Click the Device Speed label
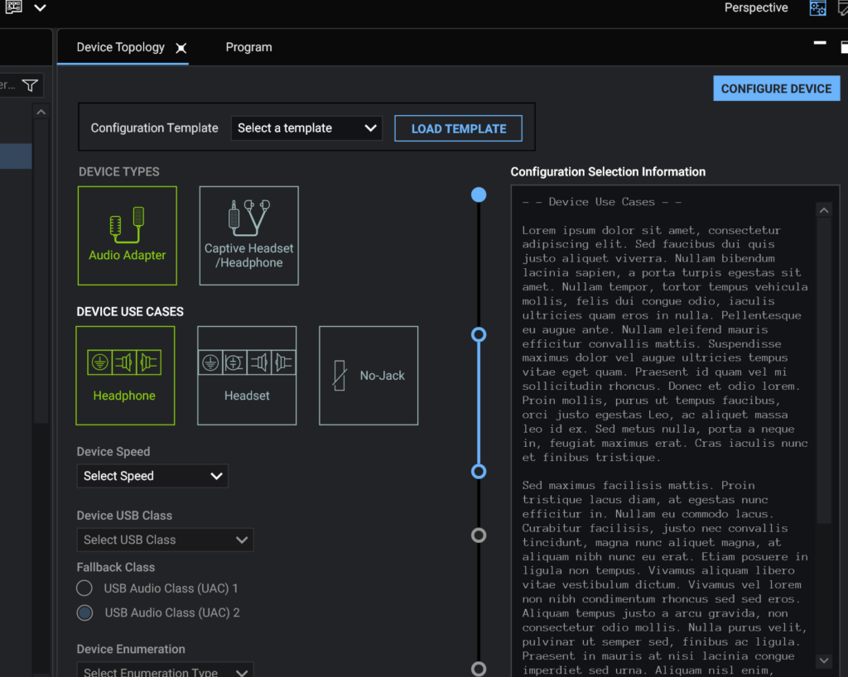The width and height of the screenshot is (848, 677). [113, 452]
